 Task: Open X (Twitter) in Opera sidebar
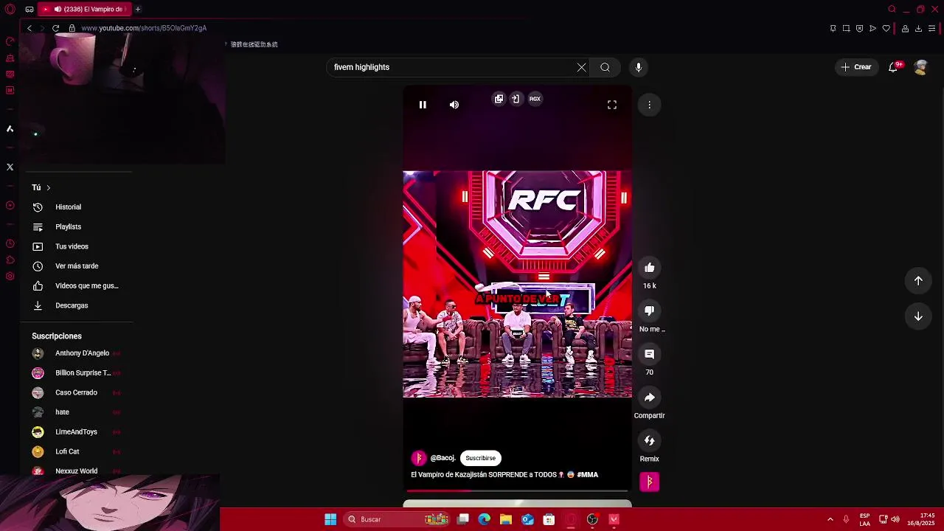[x=10, y=167]
